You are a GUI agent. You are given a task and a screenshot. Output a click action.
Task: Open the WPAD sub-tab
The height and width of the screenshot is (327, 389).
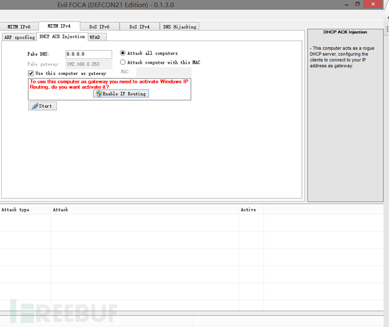97,37
